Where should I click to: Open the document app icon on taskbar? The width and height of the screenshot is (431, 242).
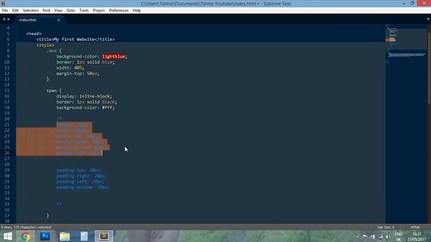click(x=84, y=236)
